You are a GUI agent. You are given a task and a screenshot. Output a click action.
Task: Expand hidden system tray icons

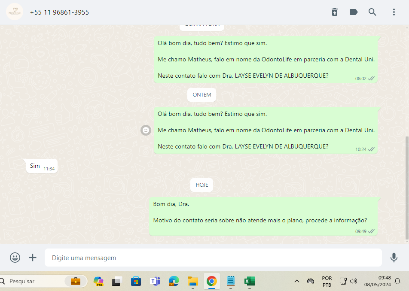pyautogui.click(x=297, y=281)
